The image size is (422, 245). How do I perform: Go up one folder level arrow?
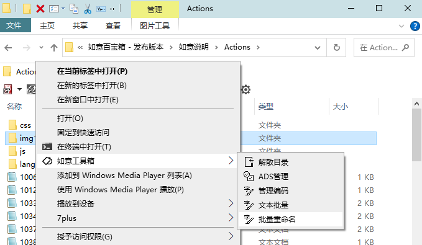tap(54, 48)
